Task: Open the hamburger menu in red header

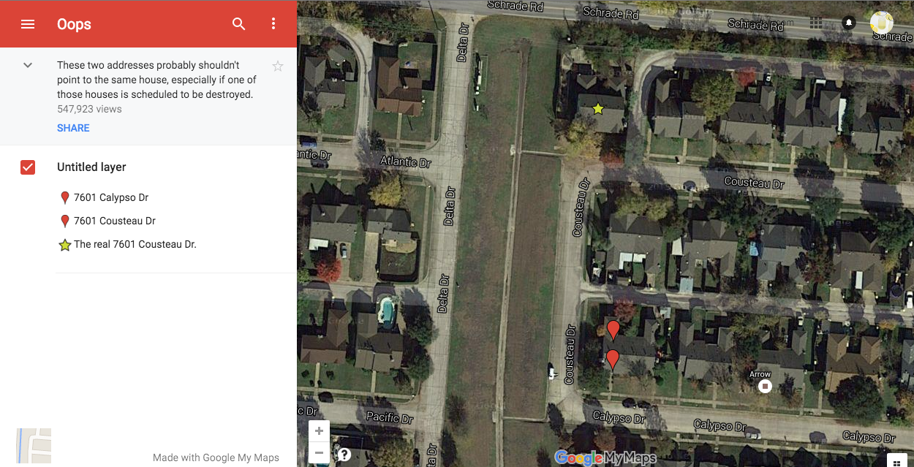Action: 28,24
